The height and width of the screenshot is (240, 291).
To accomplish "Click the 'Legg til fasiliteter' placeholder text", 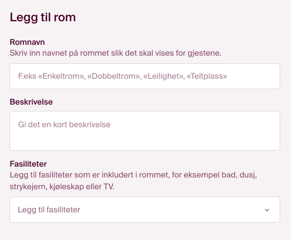I will [49, 210].
